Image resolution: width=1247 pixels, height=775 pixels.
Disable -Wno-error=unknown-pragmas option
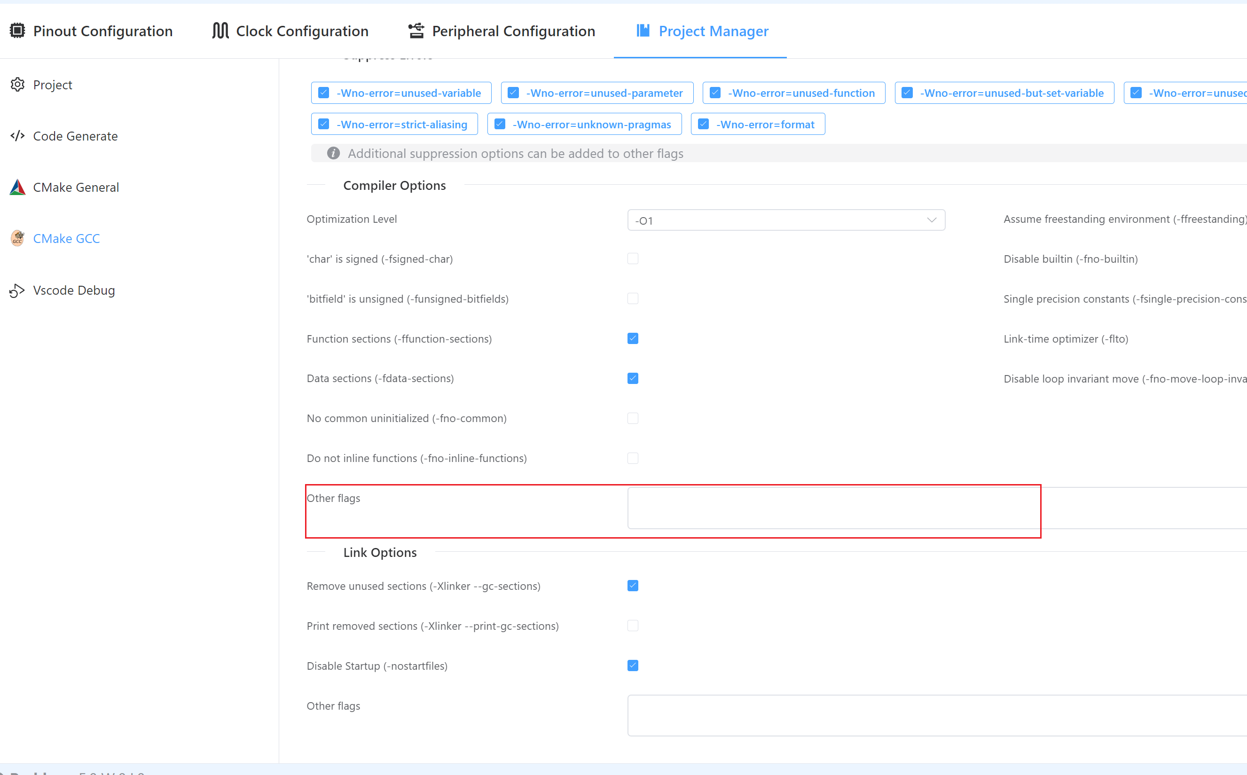click(x=500, y=124)
